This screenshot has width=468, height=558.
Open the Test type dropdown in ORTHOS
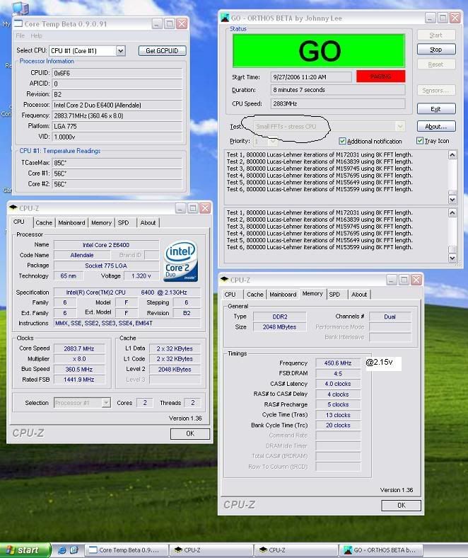tap(400, 126)
